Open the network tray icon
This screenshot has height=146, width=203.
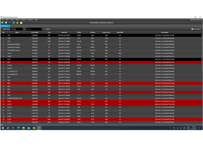(177, 128)
